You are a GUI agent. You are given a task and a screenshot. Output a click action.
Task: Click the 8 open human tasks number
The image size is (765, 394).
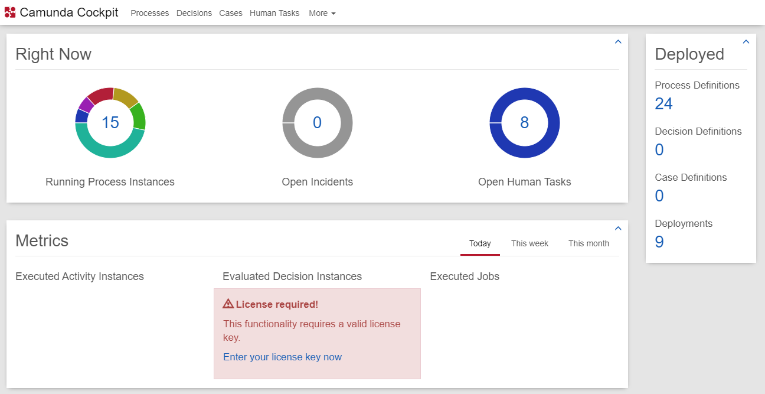coord(524,122)
